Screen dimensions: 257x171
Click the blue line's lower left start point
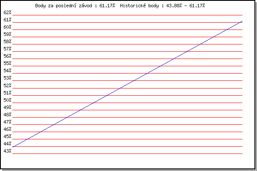(13, 147)
